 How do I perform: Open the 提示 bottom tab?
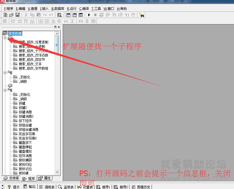(x=14, y=187)
